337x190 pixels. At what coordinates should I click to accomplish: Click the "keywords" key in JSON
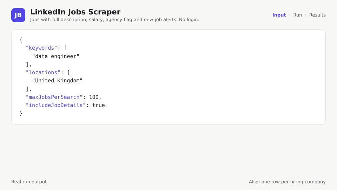[x=41, y=48]
